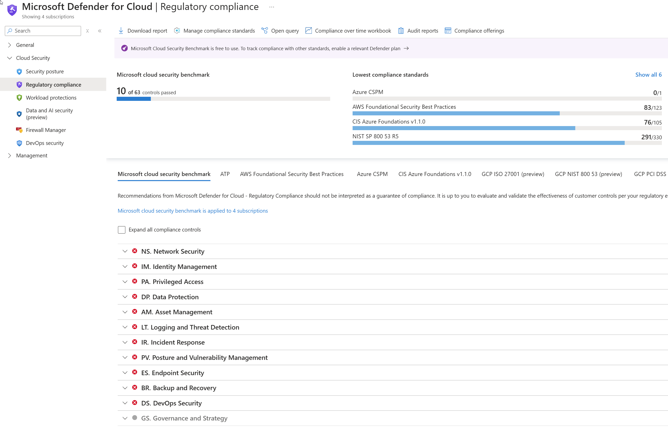Click the Download report arrow icon
The image size is (668, 435).
point(121,31)
